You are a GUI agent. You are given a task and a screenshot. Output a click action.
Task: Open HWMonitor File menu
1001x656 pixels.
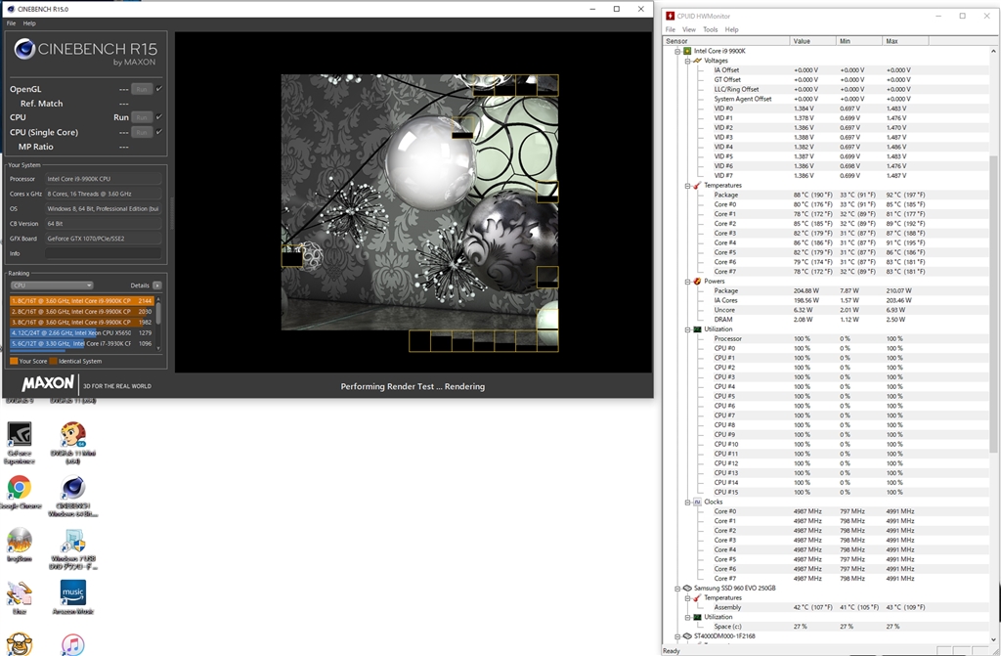[671, 29]
